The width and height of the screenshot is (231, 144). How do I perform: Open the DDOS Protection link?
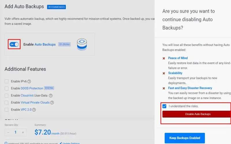(x=32, y=88)
